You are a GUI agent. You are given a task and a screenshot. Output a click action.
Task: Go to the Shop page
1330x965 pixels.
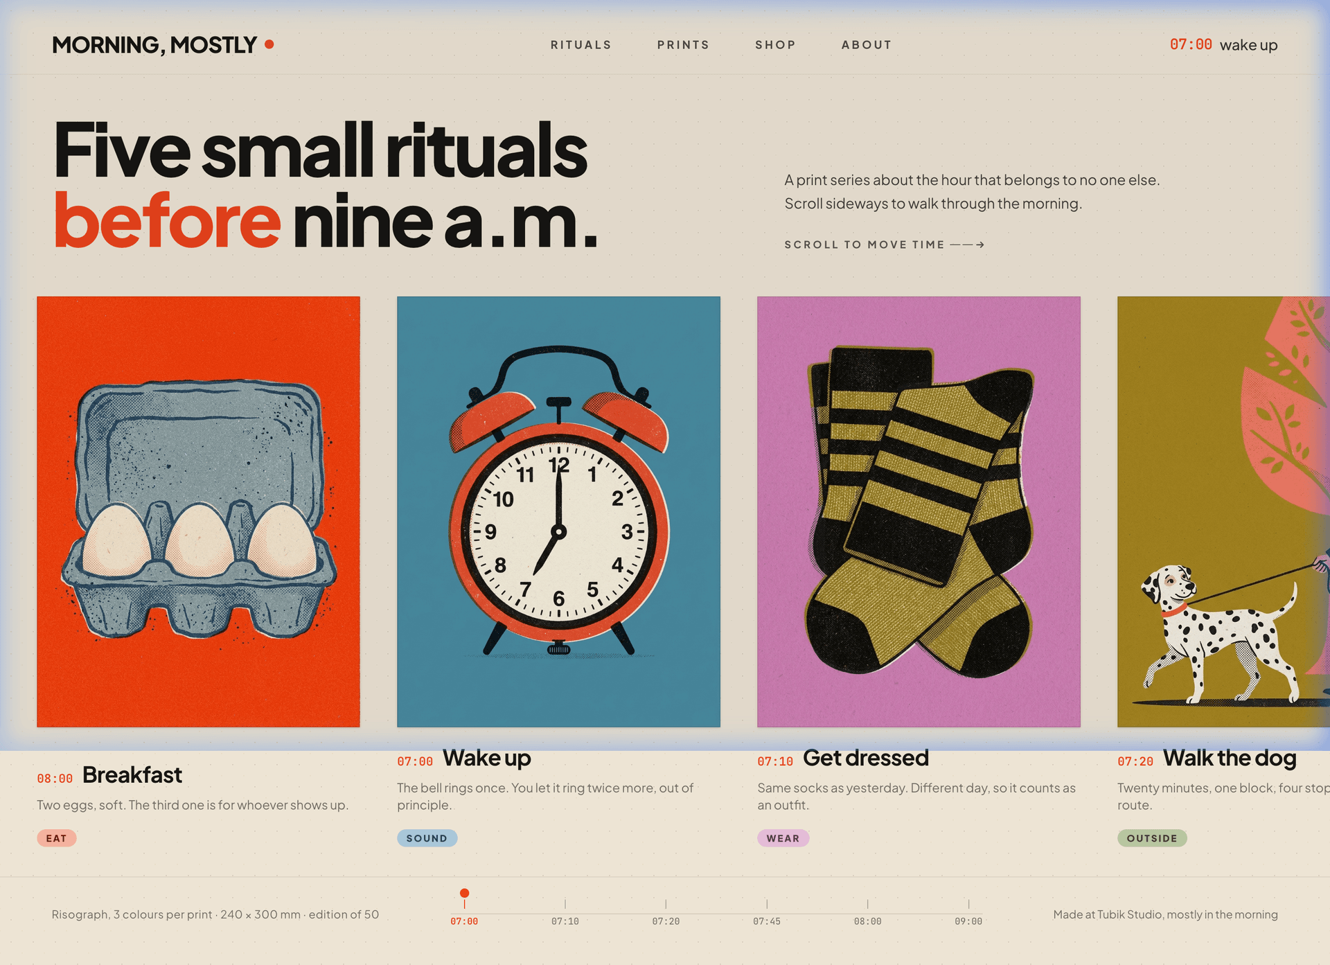click(x=775, y=45)
